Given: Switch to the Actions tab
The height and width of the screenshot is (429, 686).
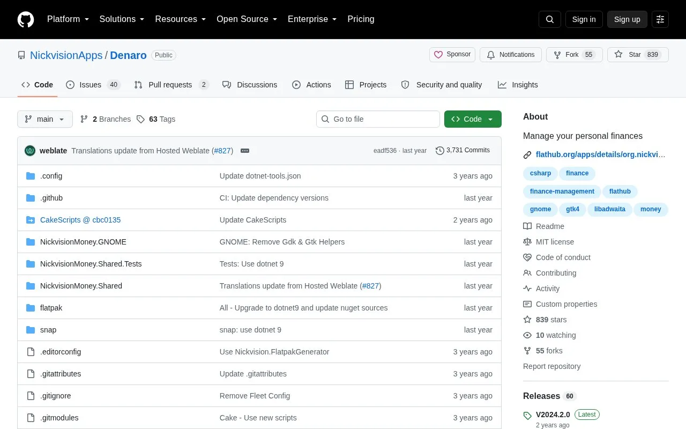Looking at the screenshot, I should (311, 85).
